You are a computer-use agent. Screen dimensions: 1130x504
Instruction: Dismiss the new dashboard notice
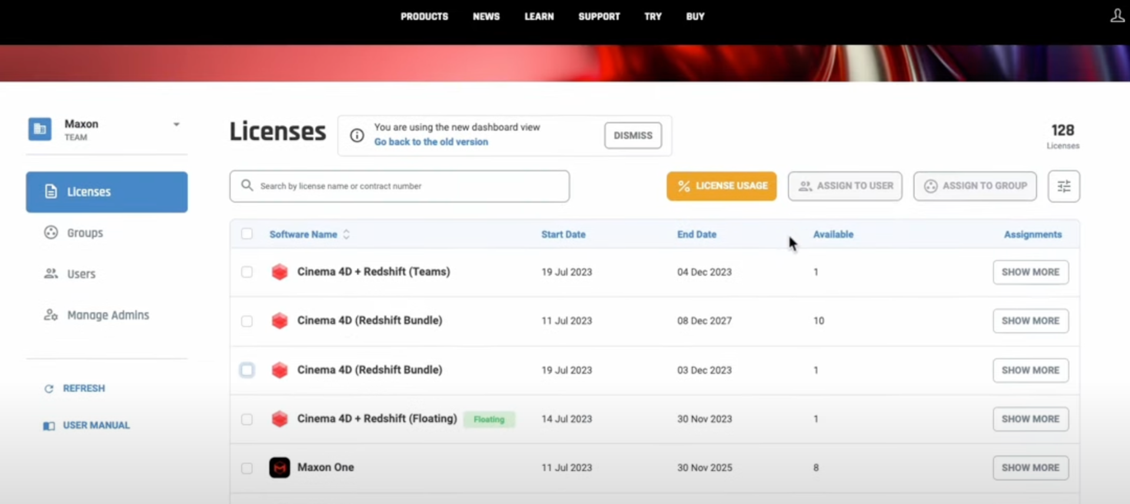coord(633,135)
